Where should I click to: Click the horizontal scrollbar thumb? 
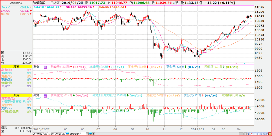(241, 134)
